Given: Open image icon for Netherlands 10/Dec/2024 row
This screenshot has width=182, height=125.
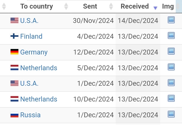Looking at the screenshot, I should 171,98.
